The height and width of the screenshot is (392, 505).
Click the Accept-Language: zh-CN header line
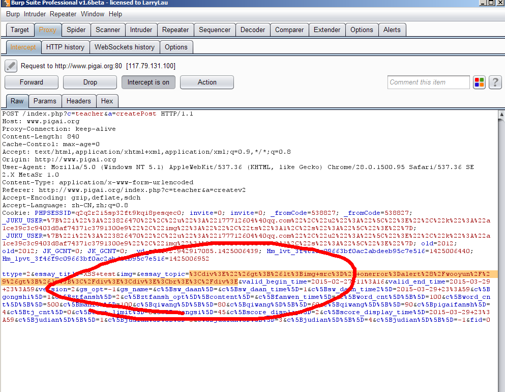[65, 205]
